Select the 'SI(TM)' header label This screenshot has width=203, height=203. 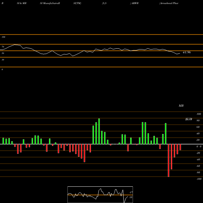(x=77, y=3)
